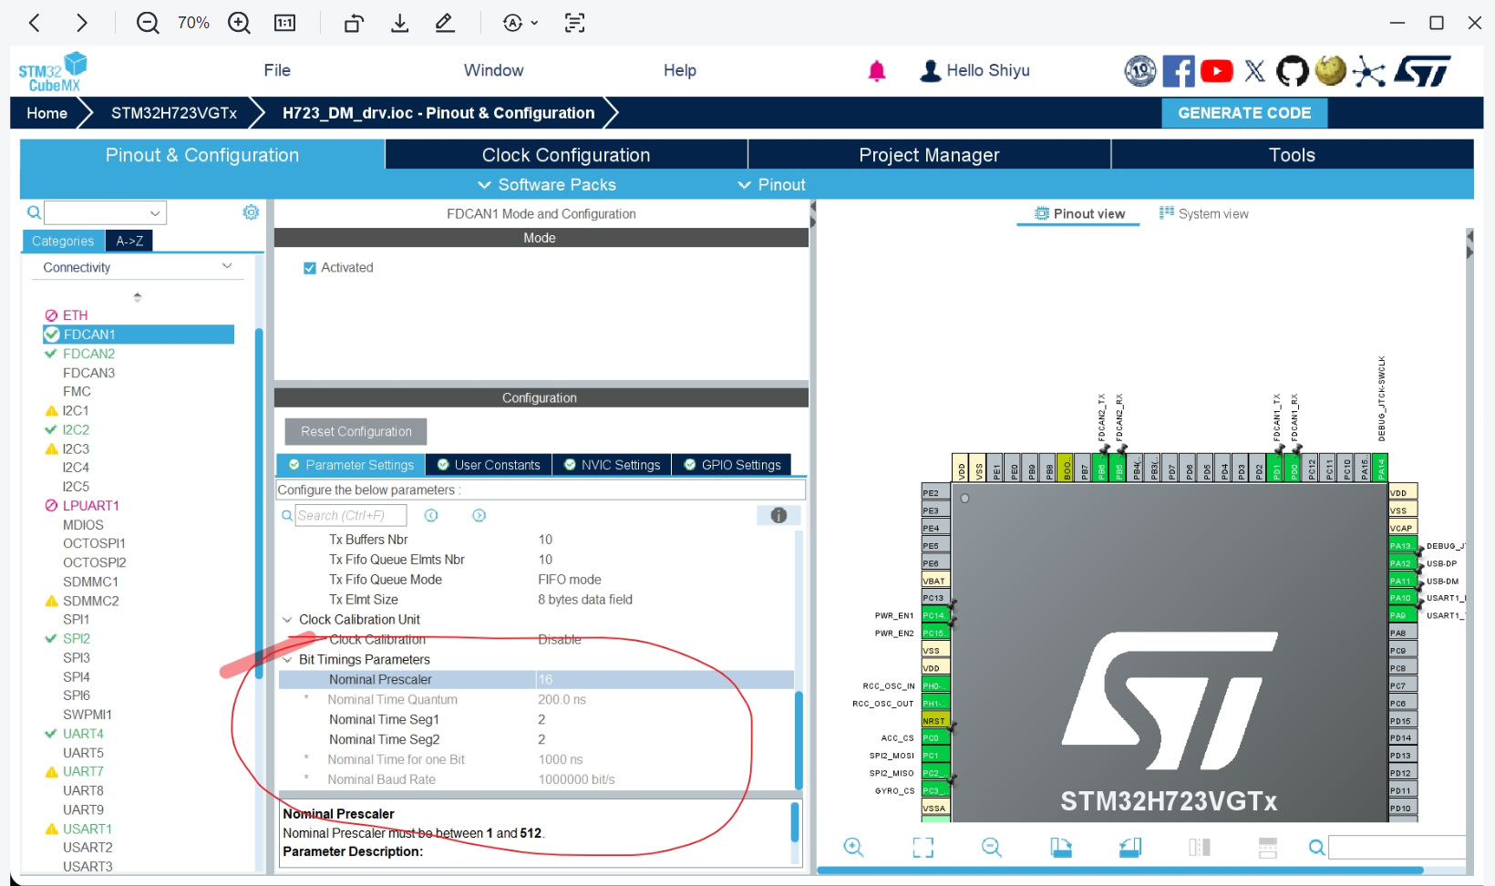Screen dimensions: 1495x886
Task: Switch to System view
Action: (1203, 213)
